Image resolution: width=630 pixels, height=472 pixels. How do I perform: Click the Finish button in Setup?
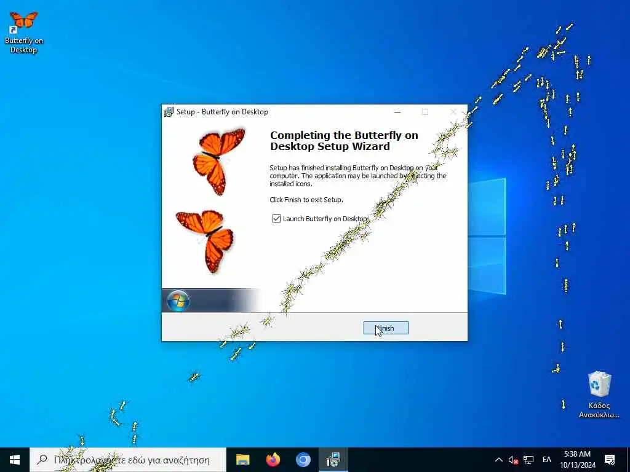(x=386, y=328)
